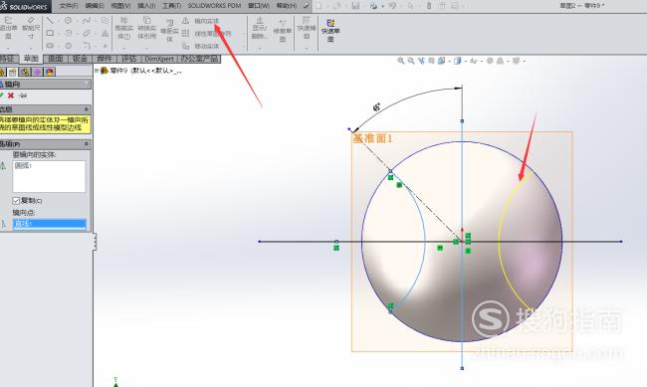647x387 pixels.
Task: Click the Quick Snaps (快速捕捉) button
Action: 307,28
